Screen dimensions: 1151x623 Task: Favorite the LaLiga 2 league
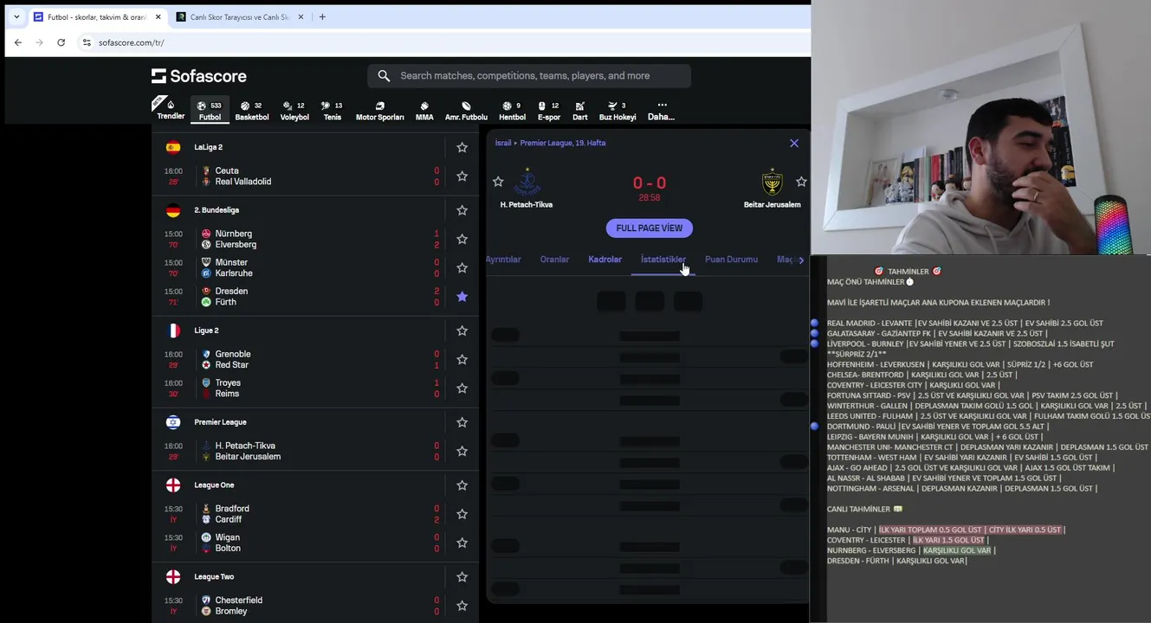pyautogui.click(x=462, y=148)
